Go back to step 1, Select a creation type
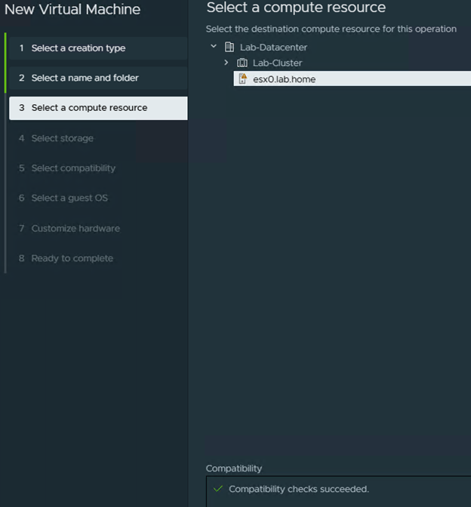Screen dimensions: 471x507 click(78, 48)
